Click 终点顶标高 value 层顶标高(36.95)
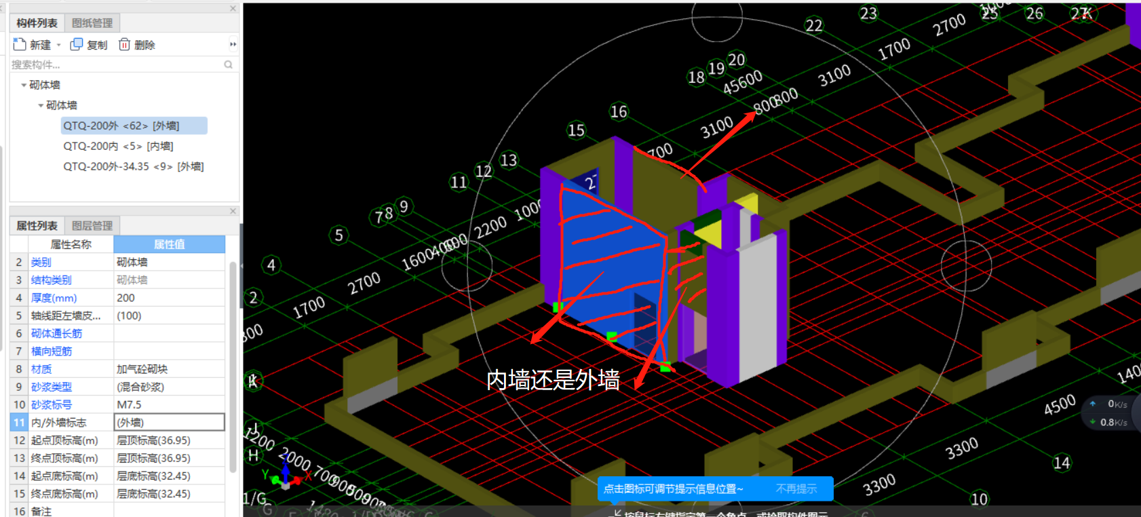 click(169, 458)
